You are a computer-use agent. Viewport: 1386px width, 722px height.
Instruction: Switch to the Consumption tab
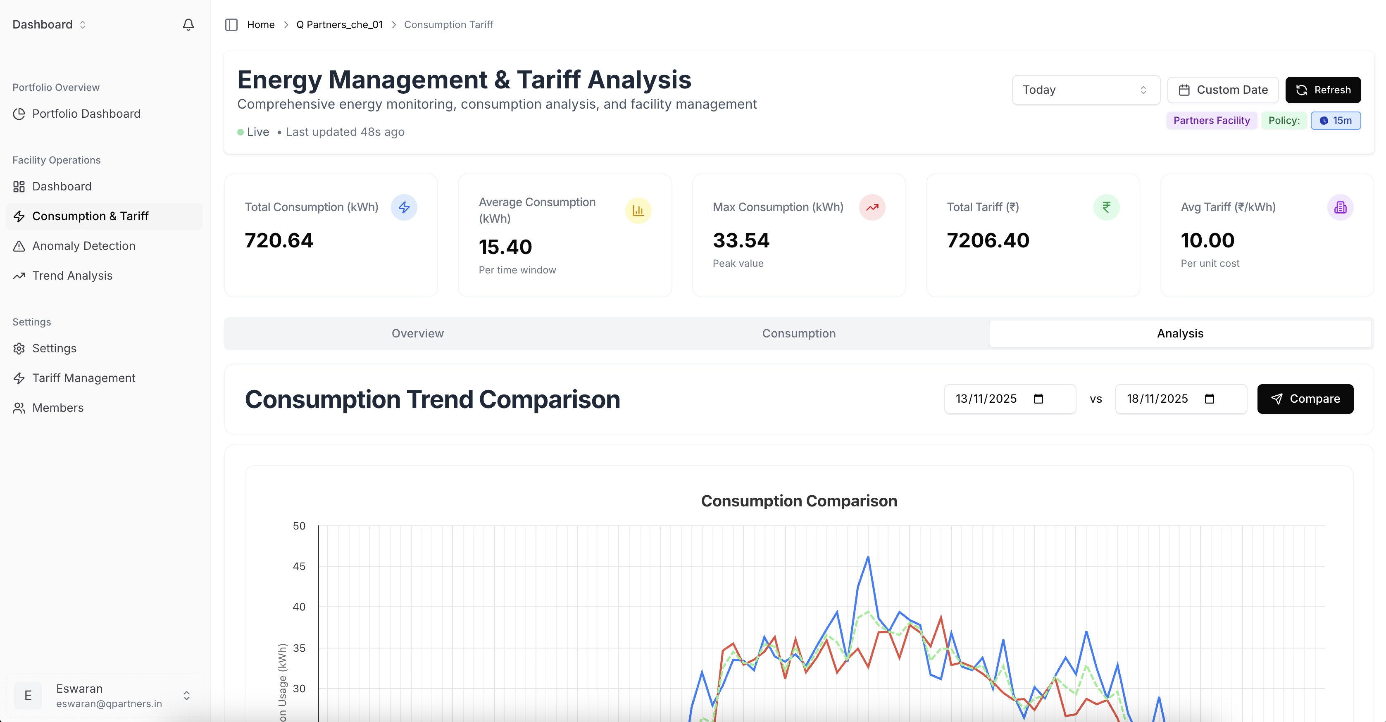point(798,333)
